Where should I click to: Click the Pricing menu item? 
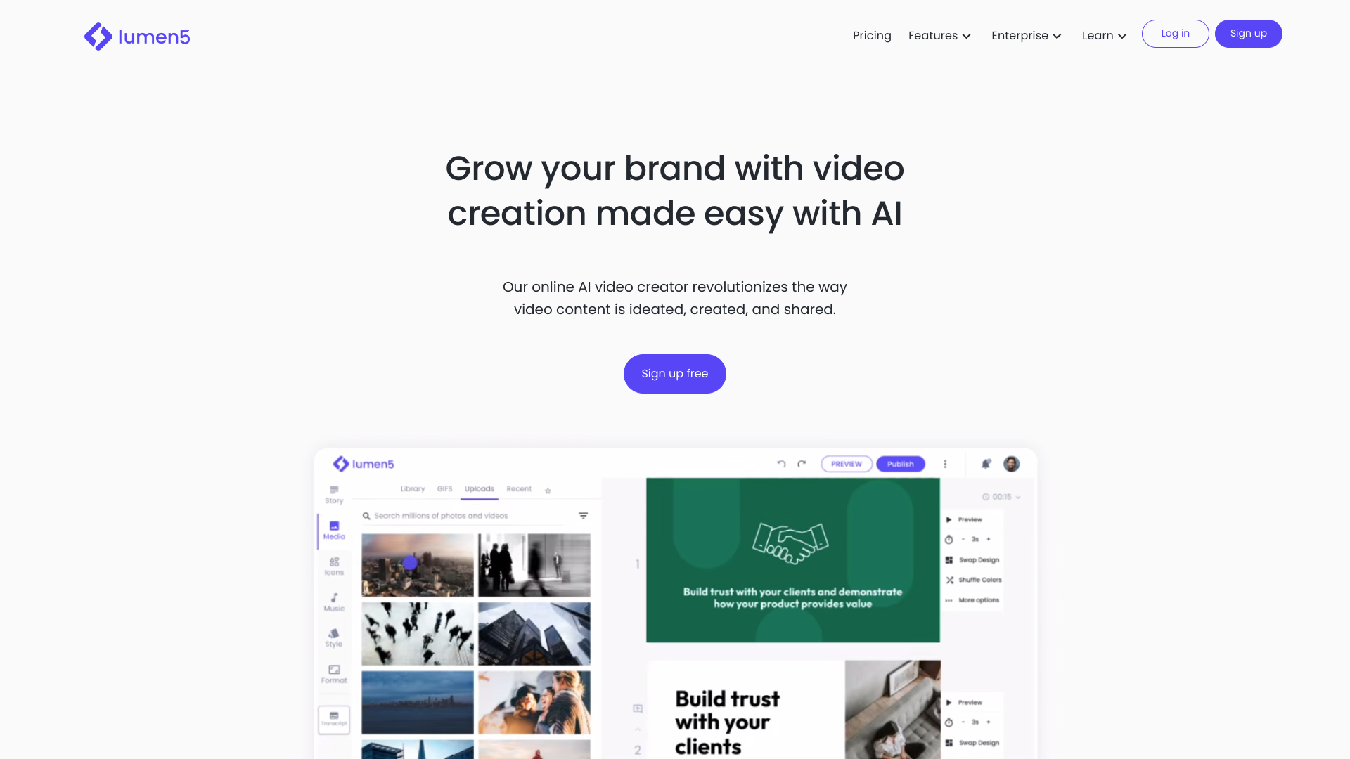[x=872, y=35]
